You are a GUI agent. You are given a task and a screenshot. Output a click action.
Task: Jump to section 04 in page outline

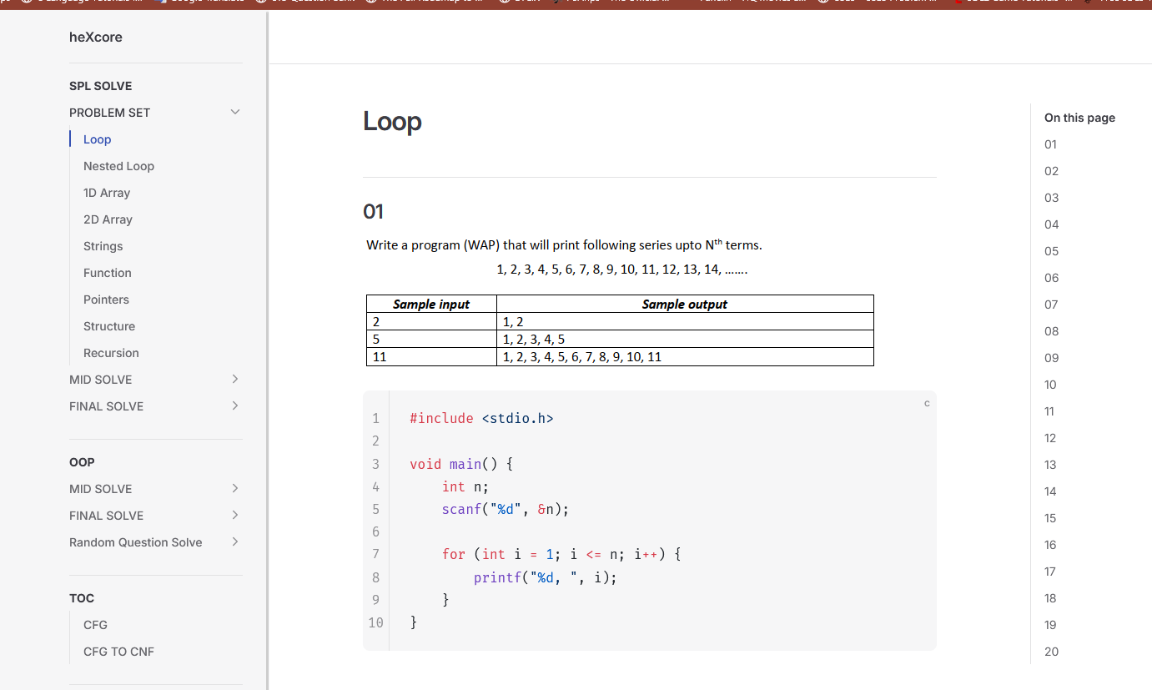[1051, 224]
